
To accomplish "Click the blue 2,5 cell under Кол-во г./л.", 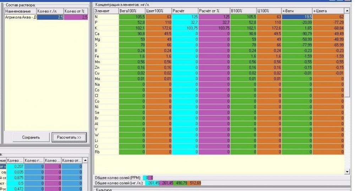I will (x=50, y=17).
